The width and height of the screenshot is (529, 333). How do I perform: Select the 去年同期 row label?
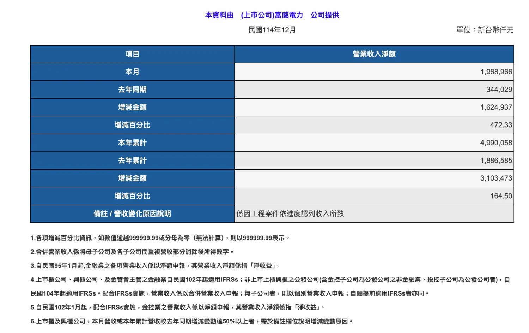[132, 90]
